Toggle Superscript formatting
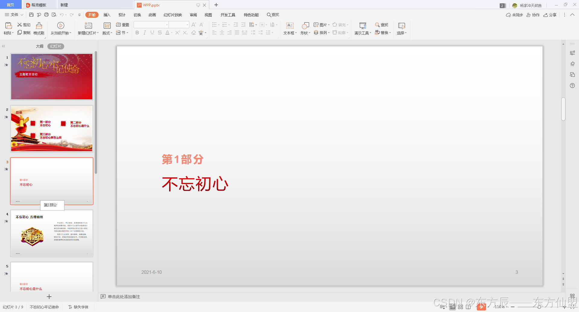This screenshot has width=579, height=312. pos(178,33)
